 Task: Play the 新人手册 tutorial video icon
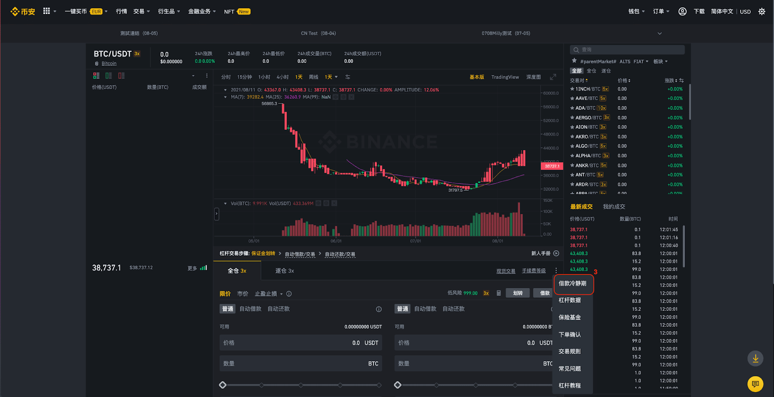coord(556,253)
